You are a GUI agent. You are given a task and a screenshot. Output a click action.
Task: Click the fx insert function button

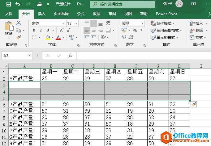click(x=70, y=56)
